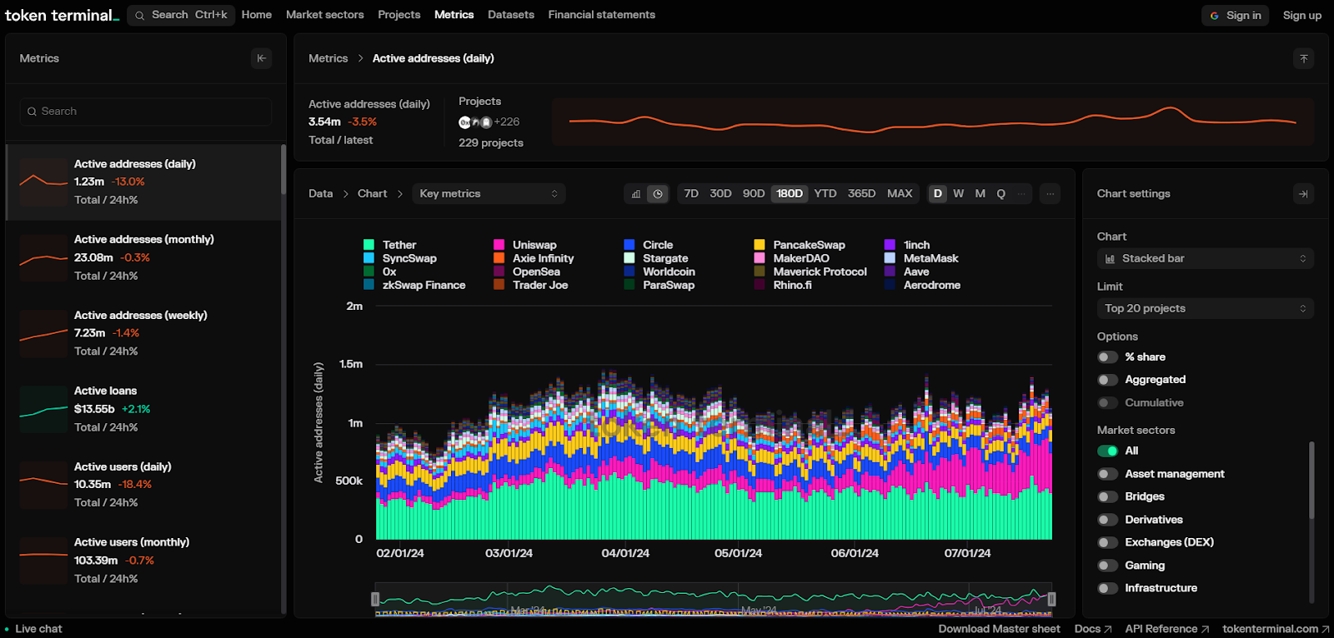Click the search magnifier in top bar

pos(139,15)
